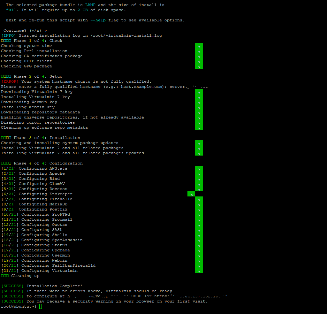Click the '[12/21] Configuring Quotas' line

pos(34,225)
